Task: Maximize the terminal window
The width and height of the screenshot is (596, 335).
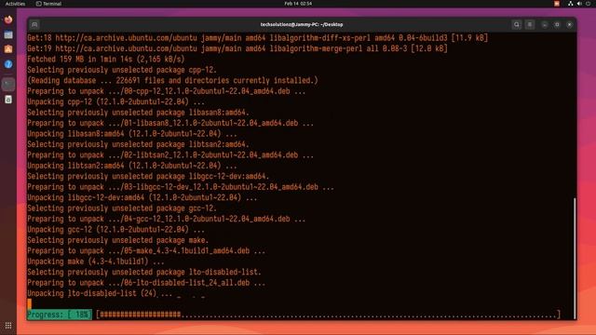Action: [x=557, y=25]
